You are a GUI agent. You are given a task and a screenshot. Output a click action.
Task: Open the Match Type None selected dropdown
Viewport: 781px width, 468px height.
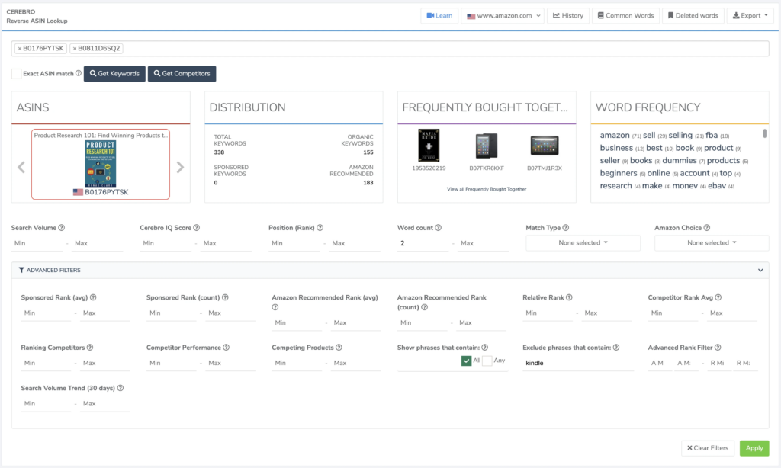click(x=583, y=243)
